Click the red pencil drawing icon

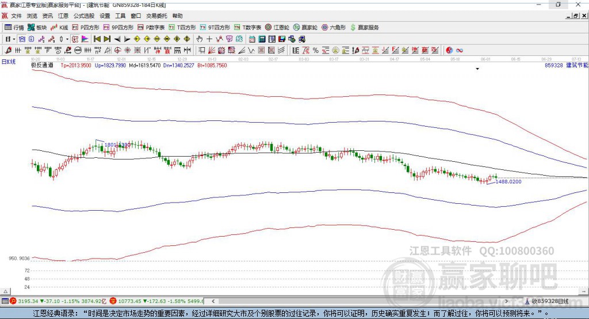pos(8,51)
